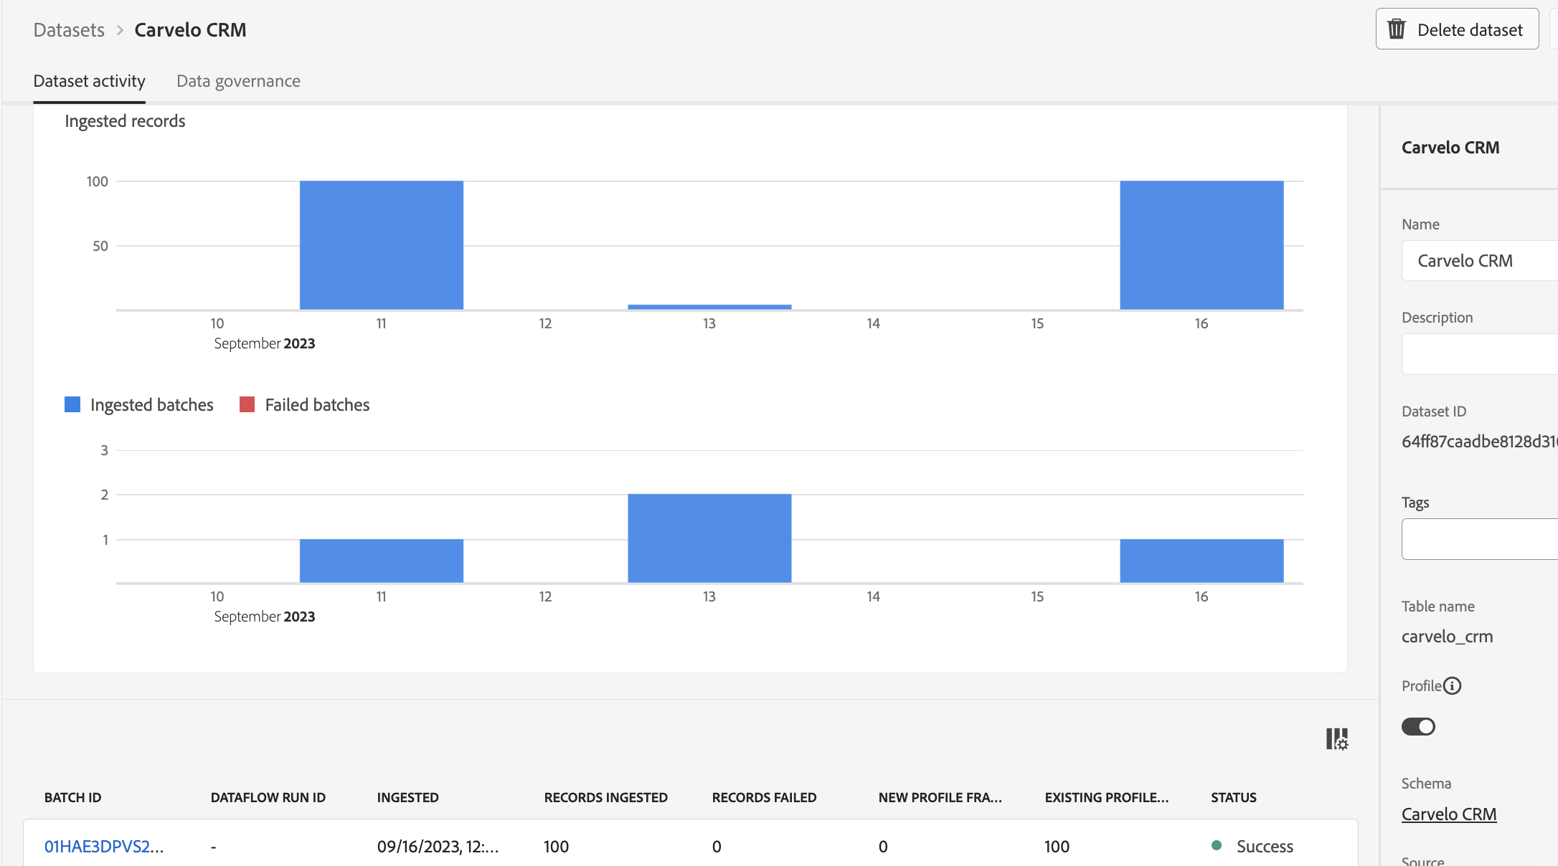Click the 09/16/2023 ingested date cell

pyautogui.click(x=438, y=847)
